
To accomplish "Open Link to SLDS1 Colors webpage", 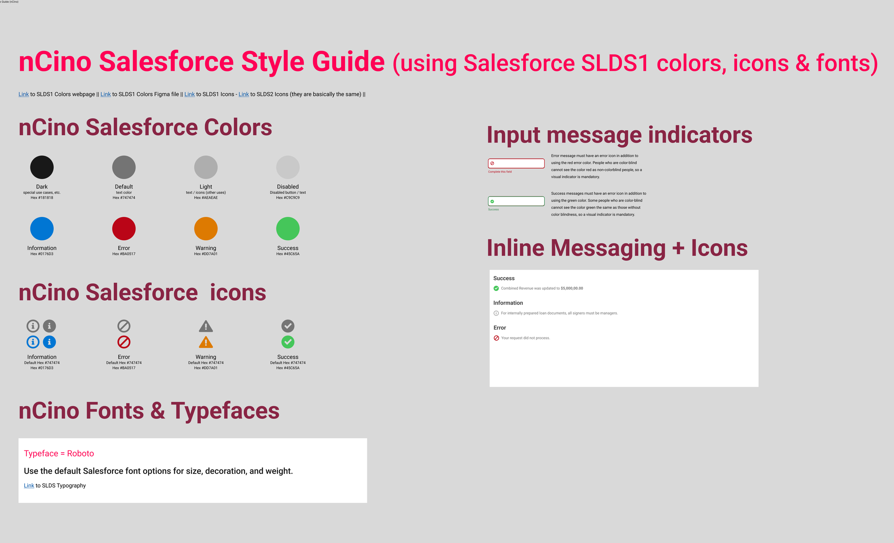I will pos(24,94).
